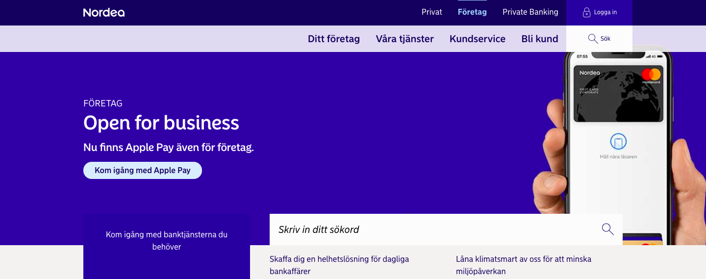Viewport: 706px width, 279px height.
Task: Click the magnifier icon next to Sök
Action: 593,39
